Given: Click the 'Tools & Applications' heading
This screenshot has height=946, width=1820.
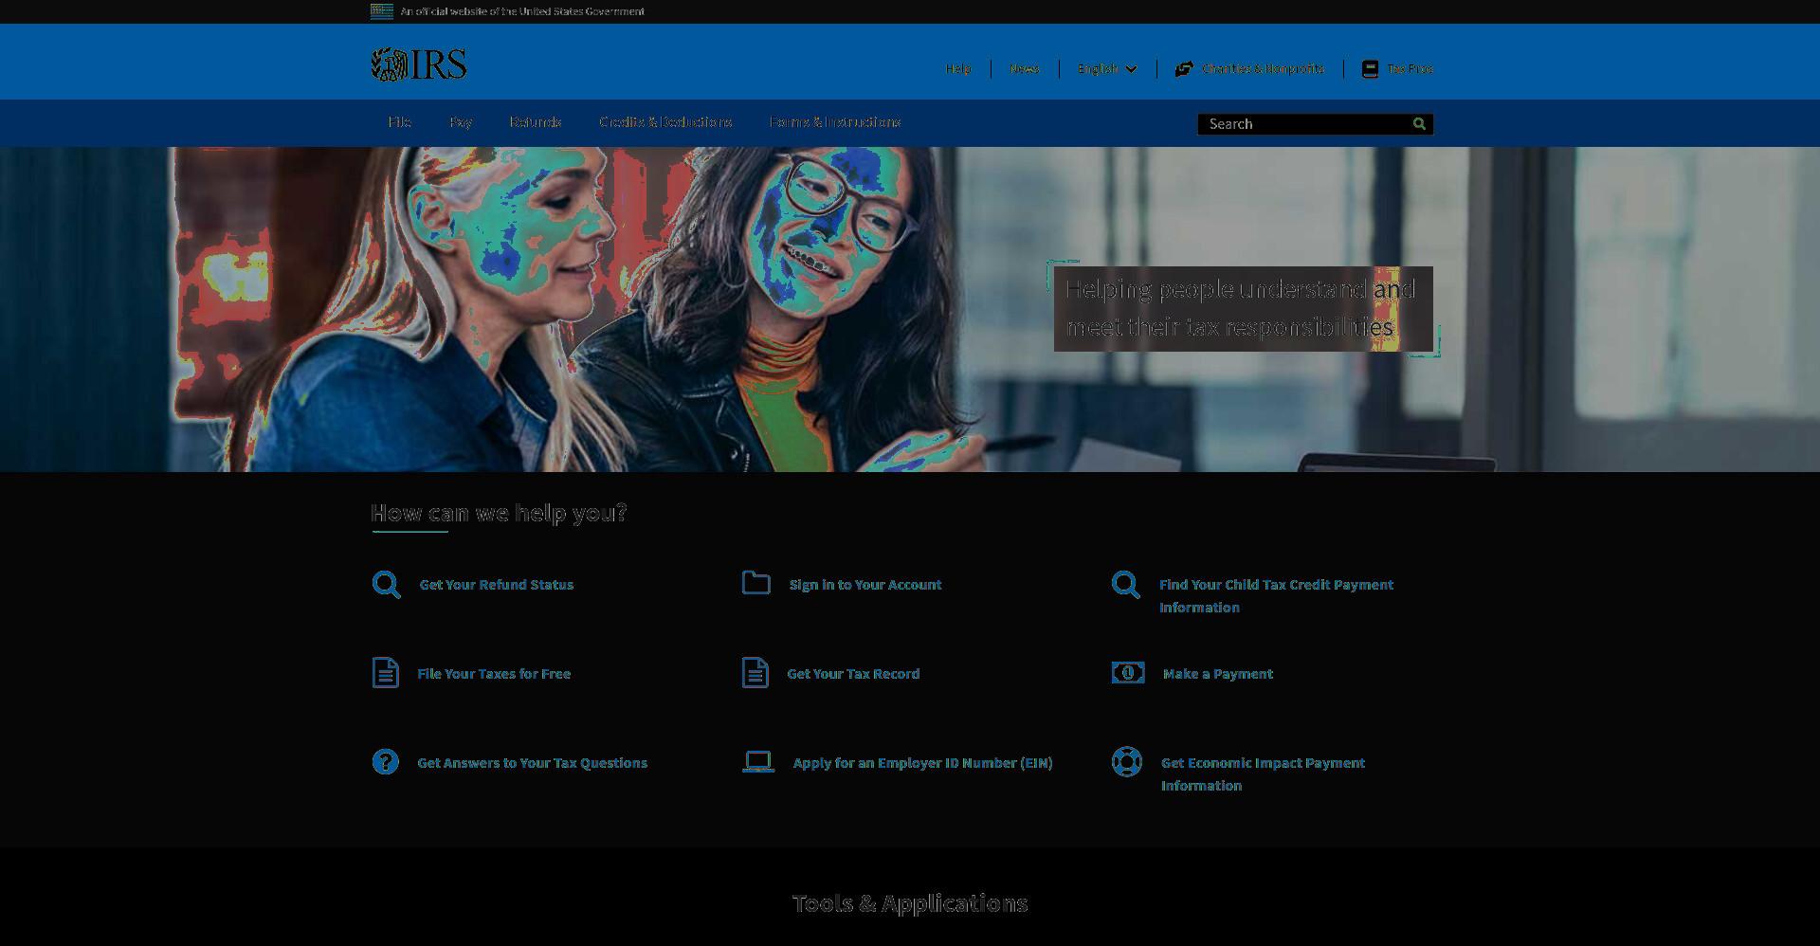Looking at the screenshot, I should pyautogui.click(x=910, y=903).
